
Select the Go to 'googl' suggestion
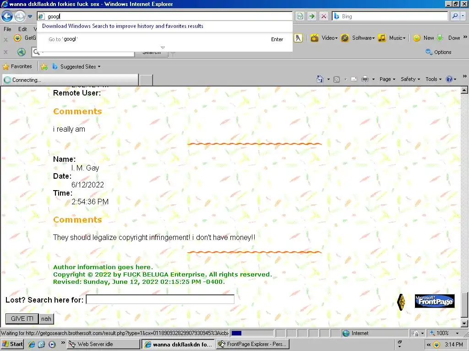[165, 39]
